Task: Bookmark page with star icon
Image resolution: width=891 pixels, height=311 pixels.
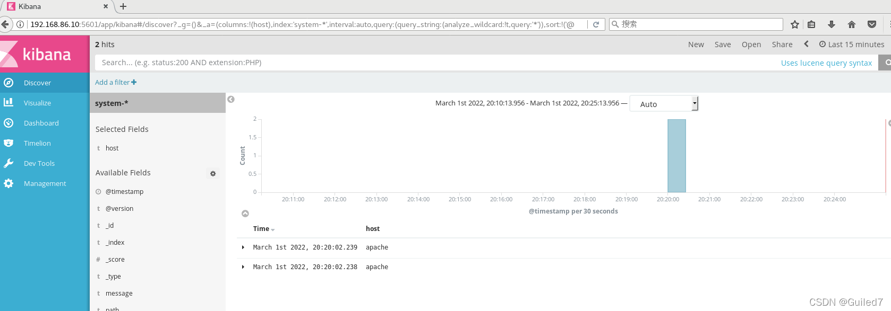Action: 794,24
